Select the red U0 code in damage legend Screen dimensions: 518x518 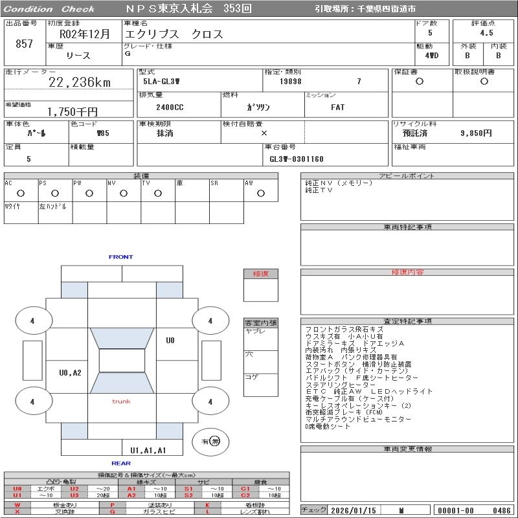click(17, 488)
